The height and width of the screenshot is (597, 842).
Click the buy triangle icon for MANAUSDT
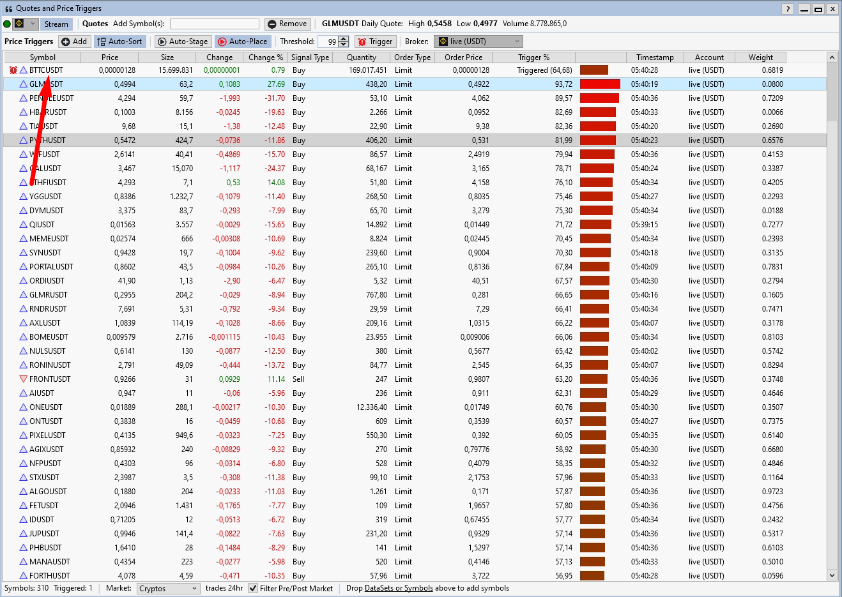[24, 562]
